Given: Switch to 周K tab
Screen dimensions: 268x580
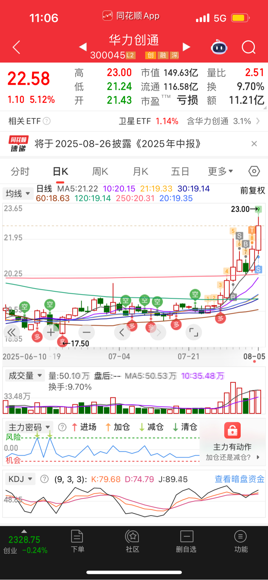Looking at the screenshot, I should point(100,171).
